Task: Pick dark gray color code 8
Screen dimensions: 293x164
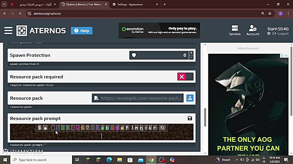Action: pos(93,128)
